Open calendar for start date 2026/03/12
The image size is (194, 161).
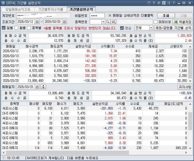click(37, 22)
